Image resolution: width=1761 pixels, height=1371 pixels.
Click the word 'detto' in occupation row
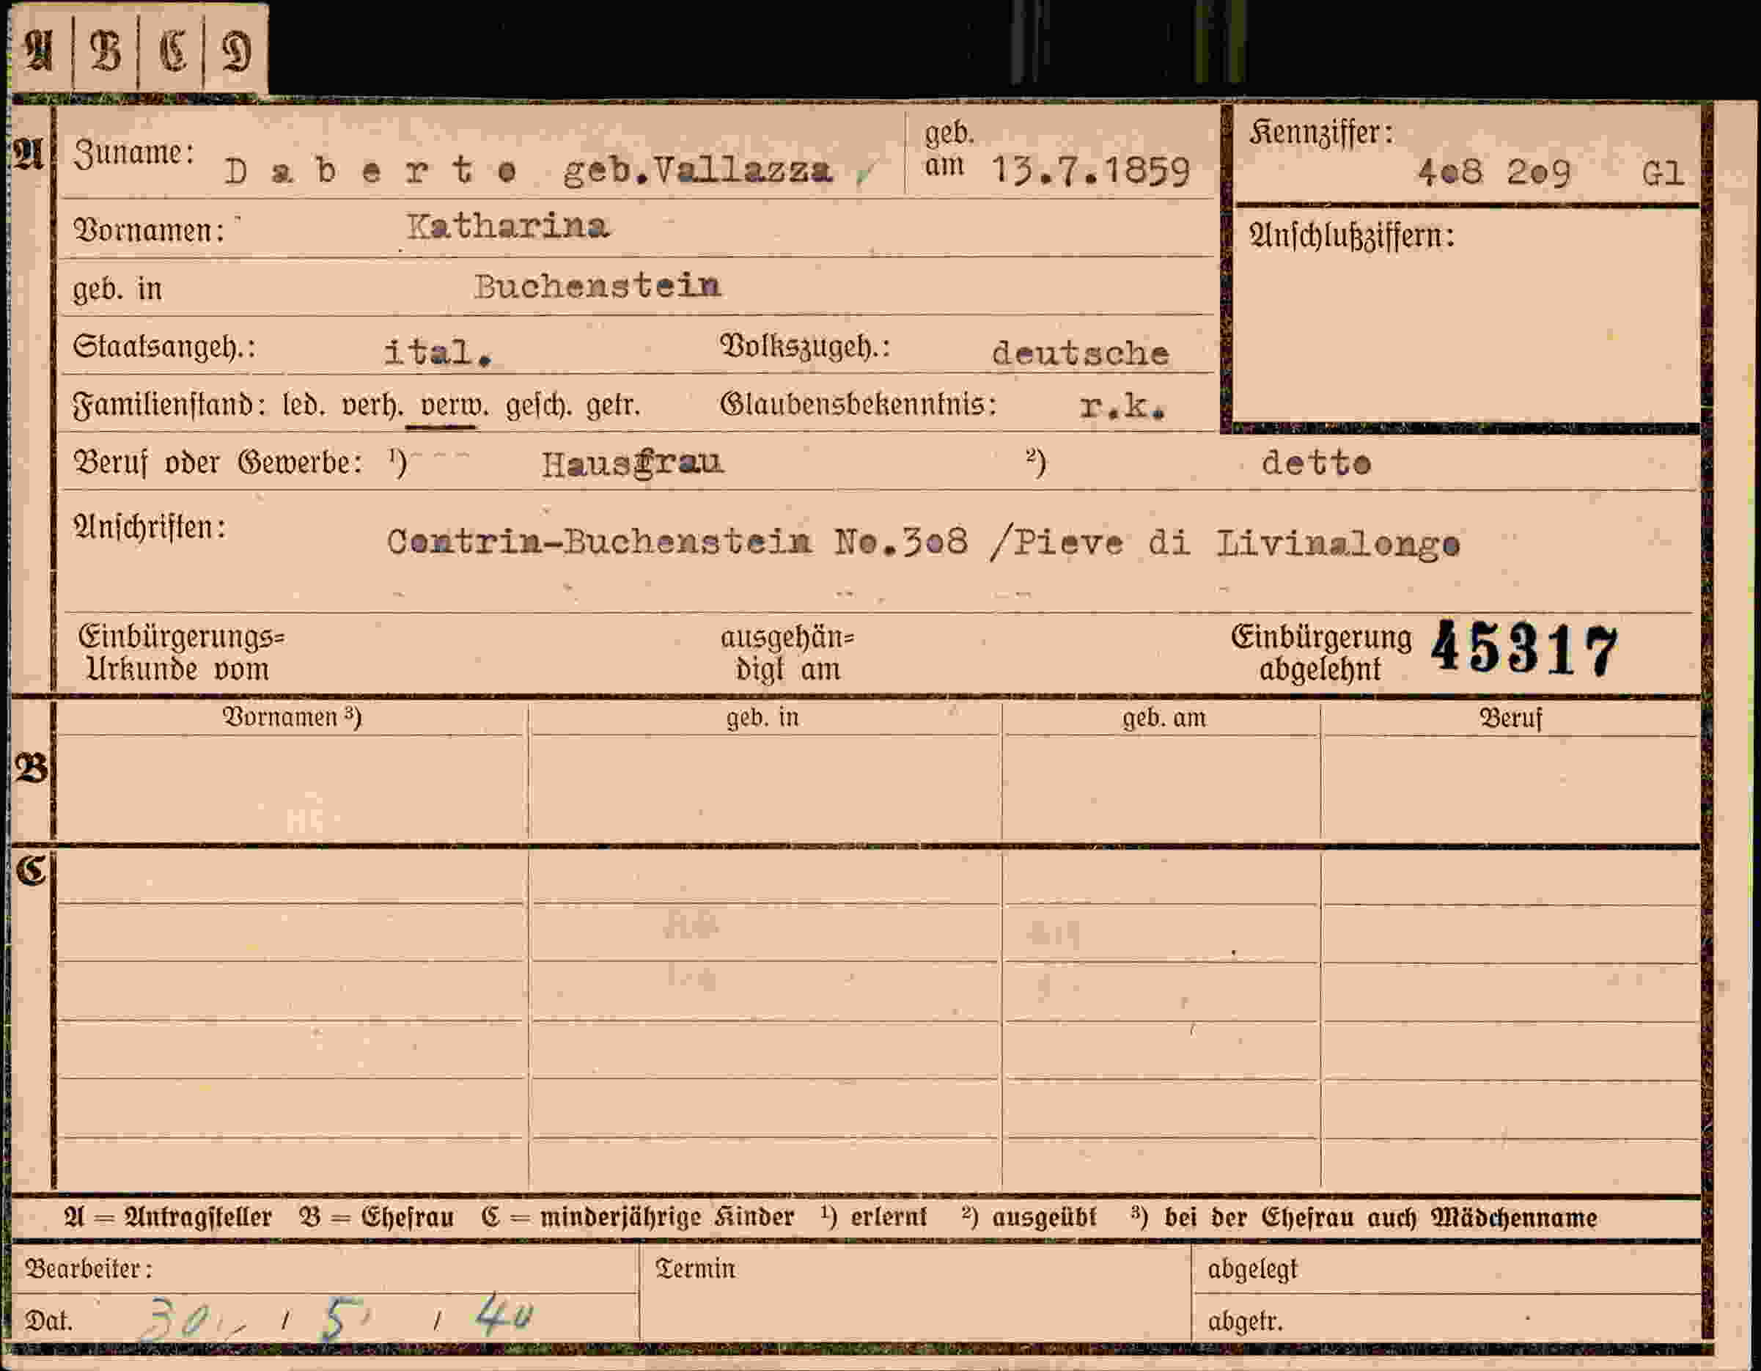pyautogui.click(x=1317, y=463)
